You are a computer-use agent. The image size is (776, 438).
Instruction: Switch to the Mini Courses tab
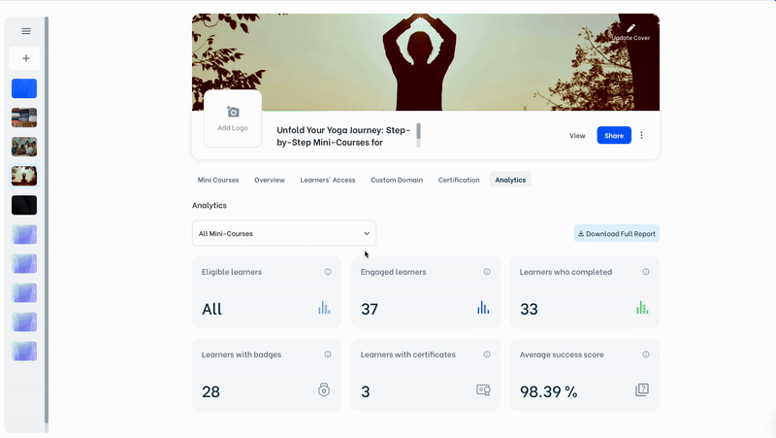tap(218, 180)
